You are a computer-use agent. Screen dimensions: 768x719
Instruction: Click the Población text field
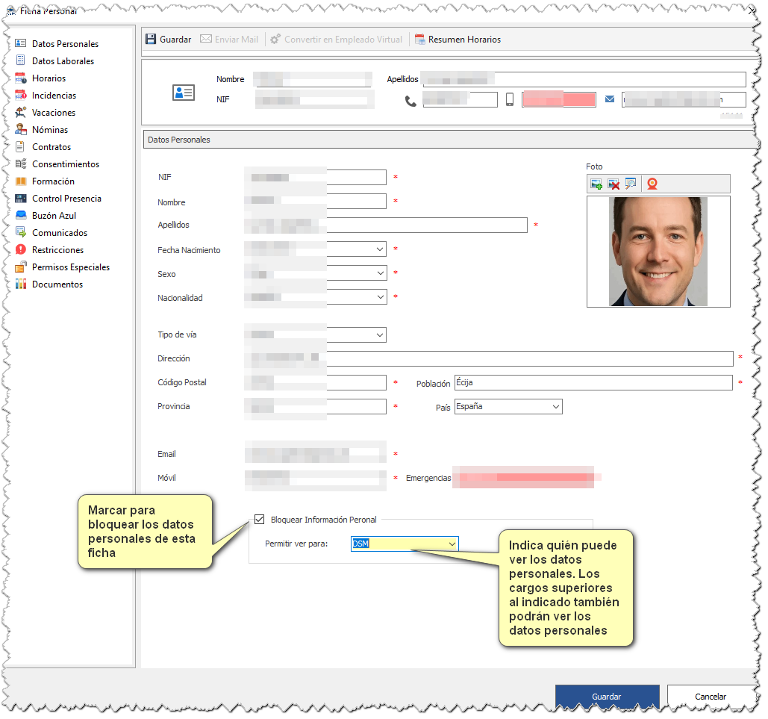(593, 383)
